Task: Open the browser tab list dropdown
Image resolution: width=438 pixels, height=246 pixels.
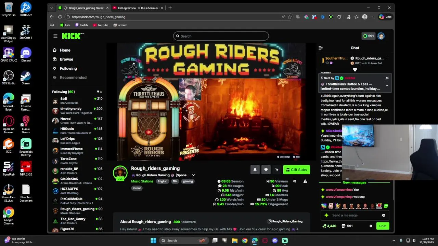Action: [52, 8]
